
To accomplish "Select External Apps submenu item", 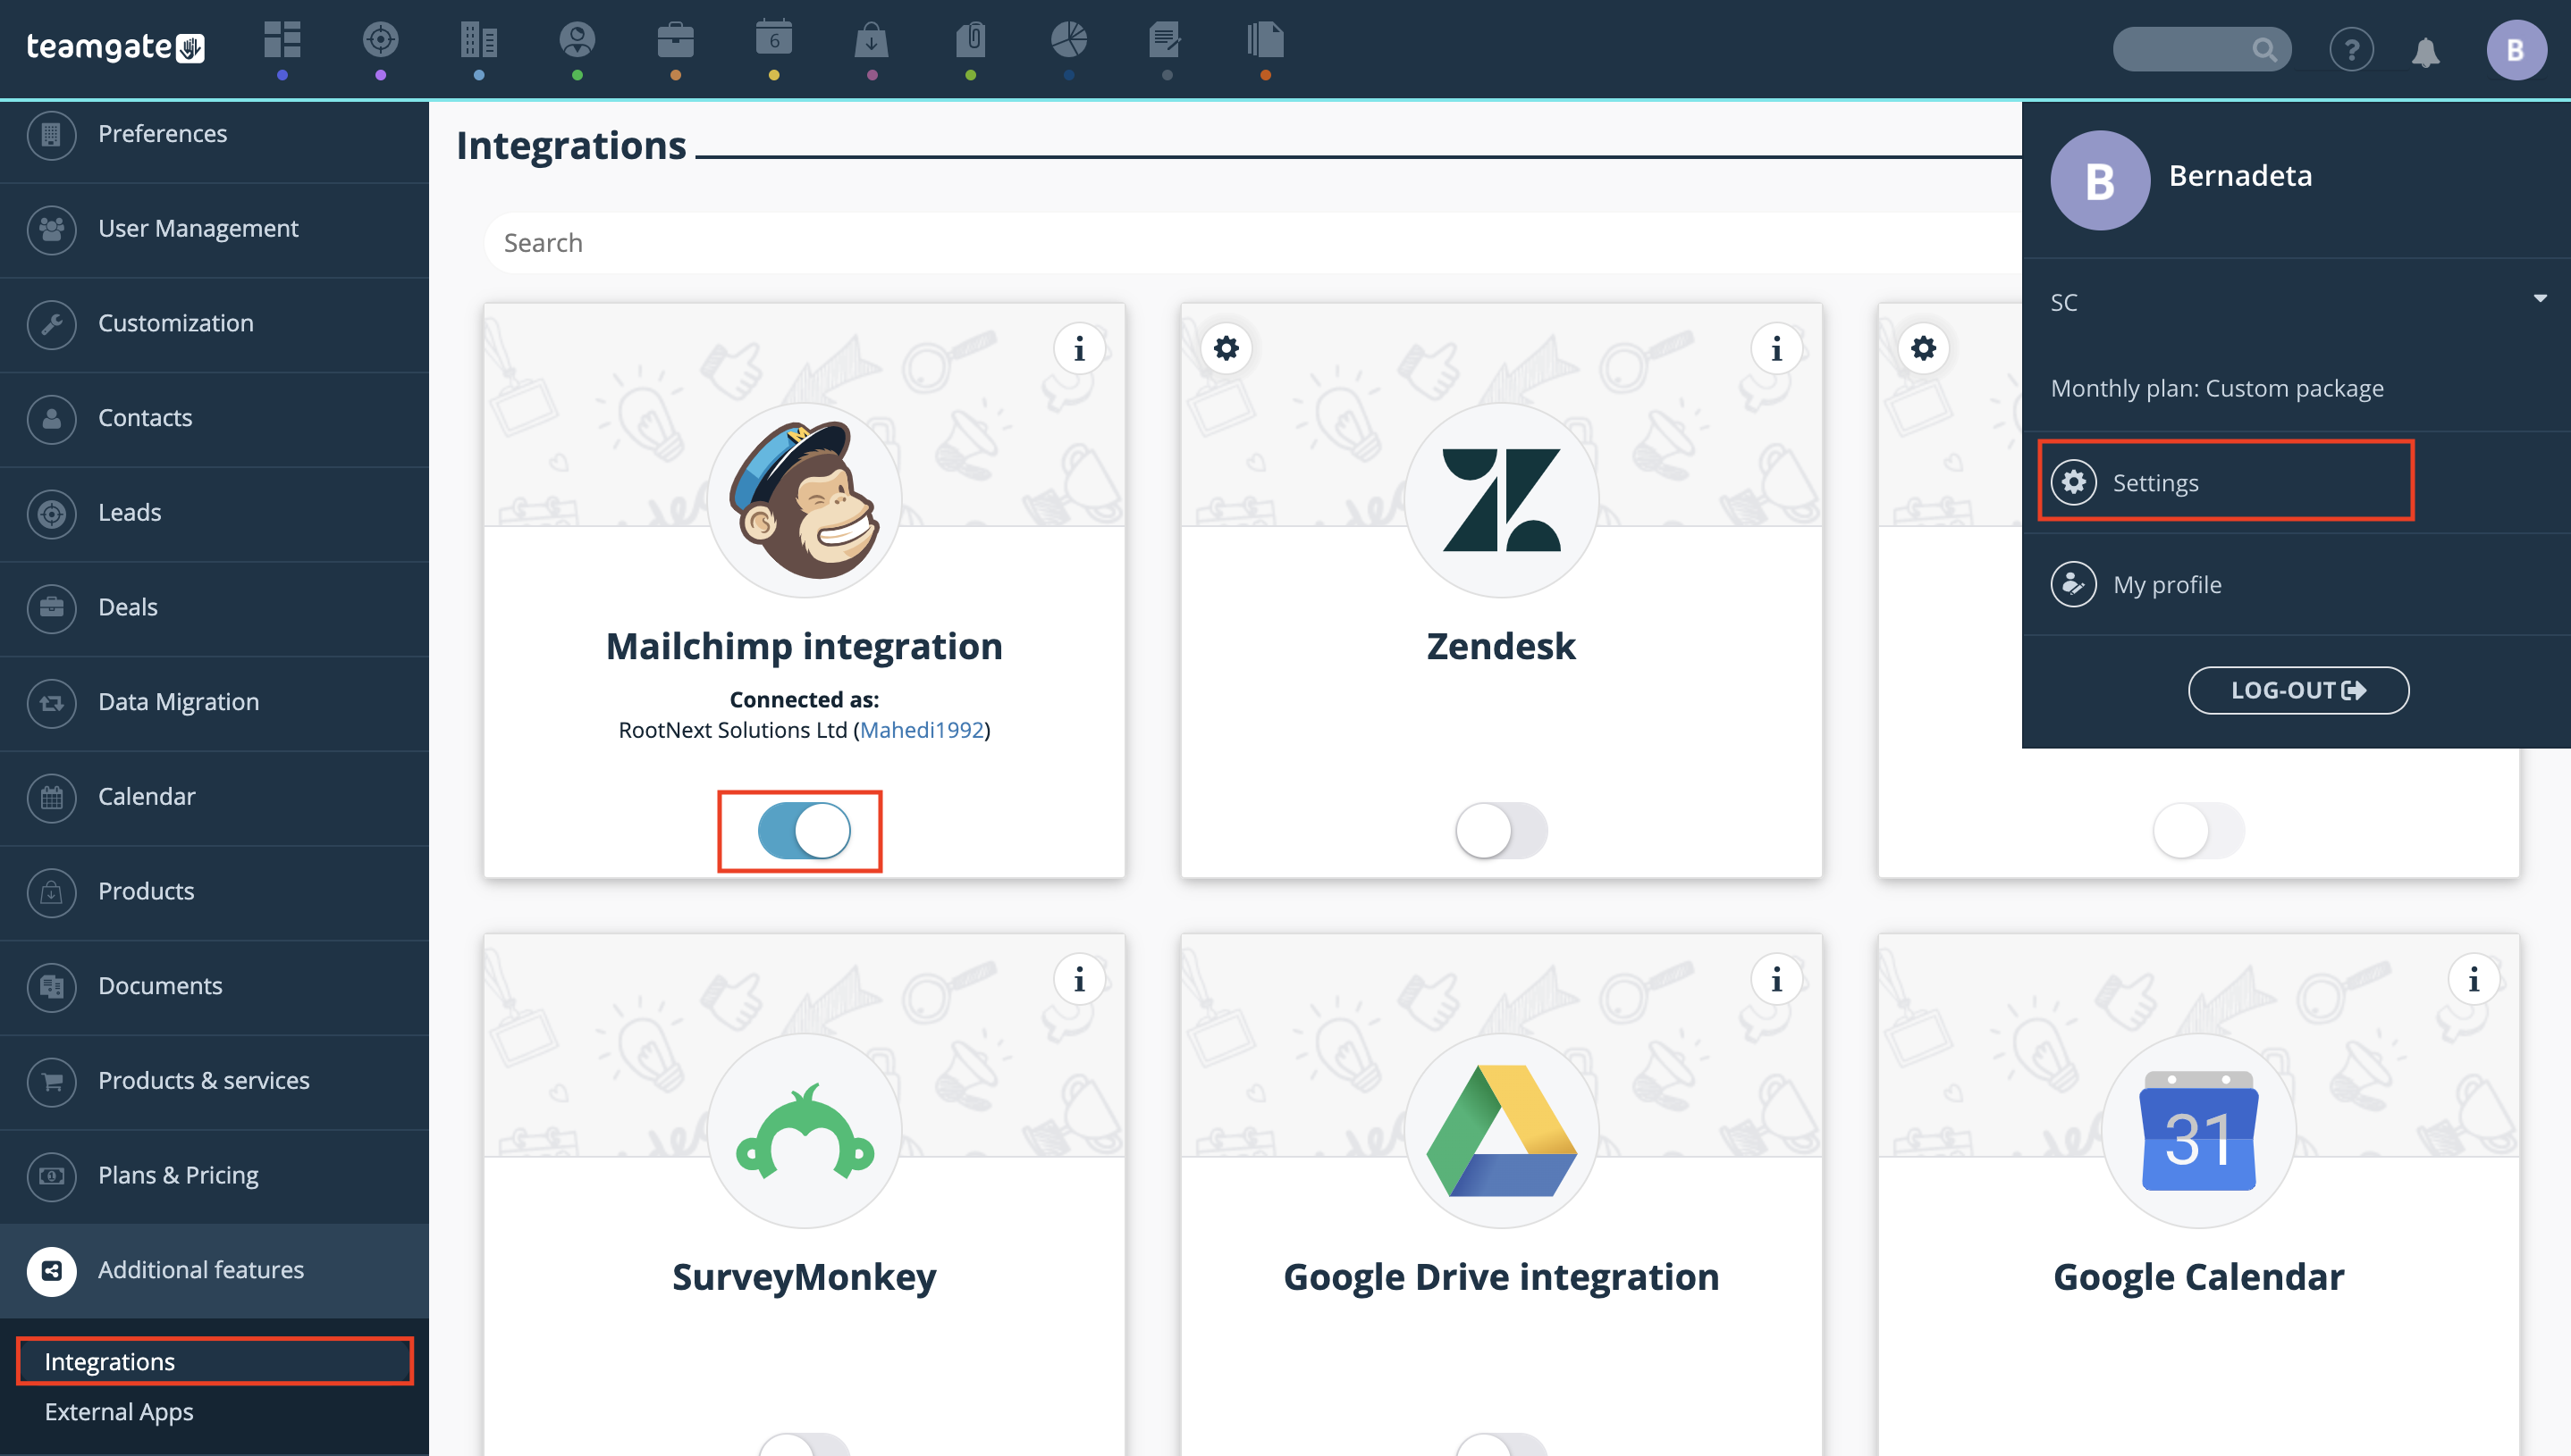I will [119, 1411].
